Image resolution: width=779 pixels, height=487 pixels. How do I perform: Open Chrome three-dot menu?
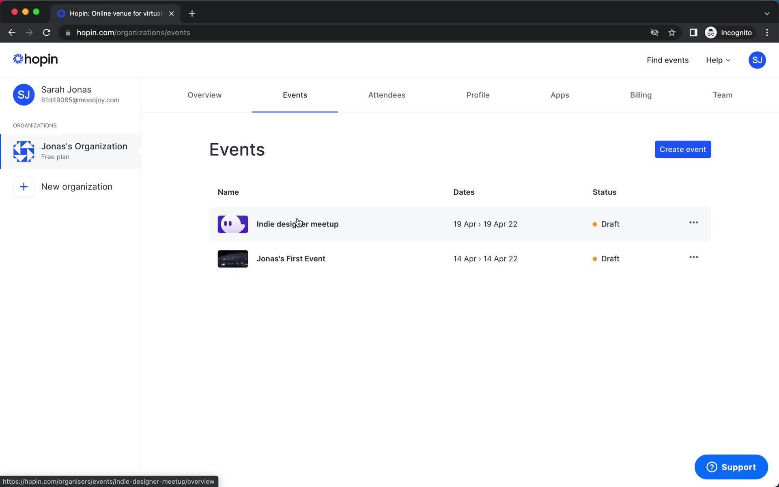(x=767, y=32)
